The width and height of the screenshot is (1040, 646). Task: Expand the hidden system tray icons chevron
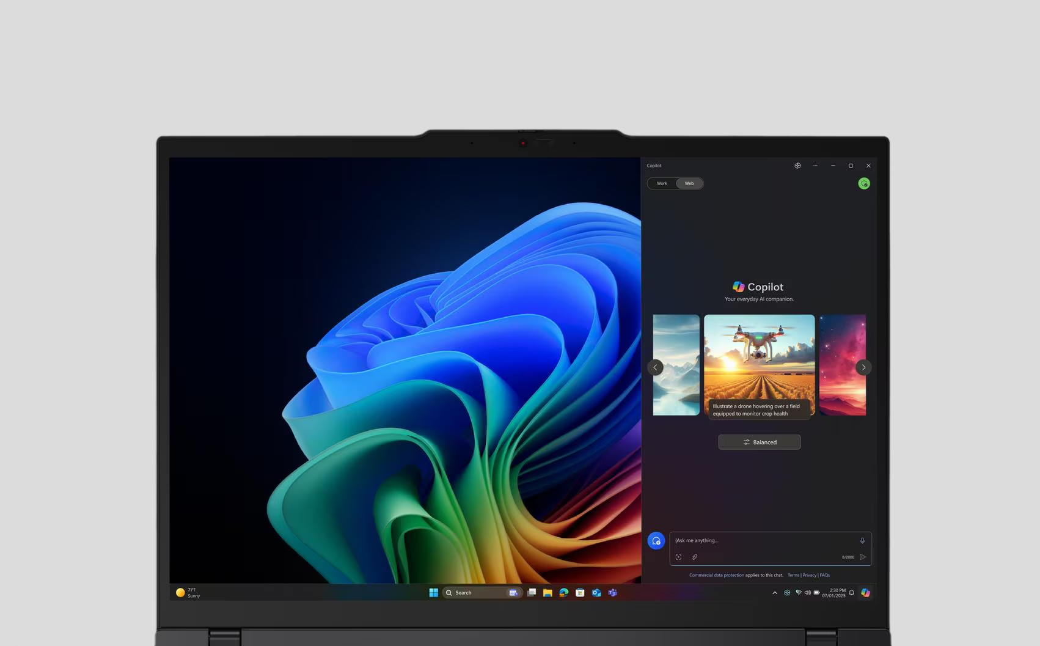click(775, 593)
